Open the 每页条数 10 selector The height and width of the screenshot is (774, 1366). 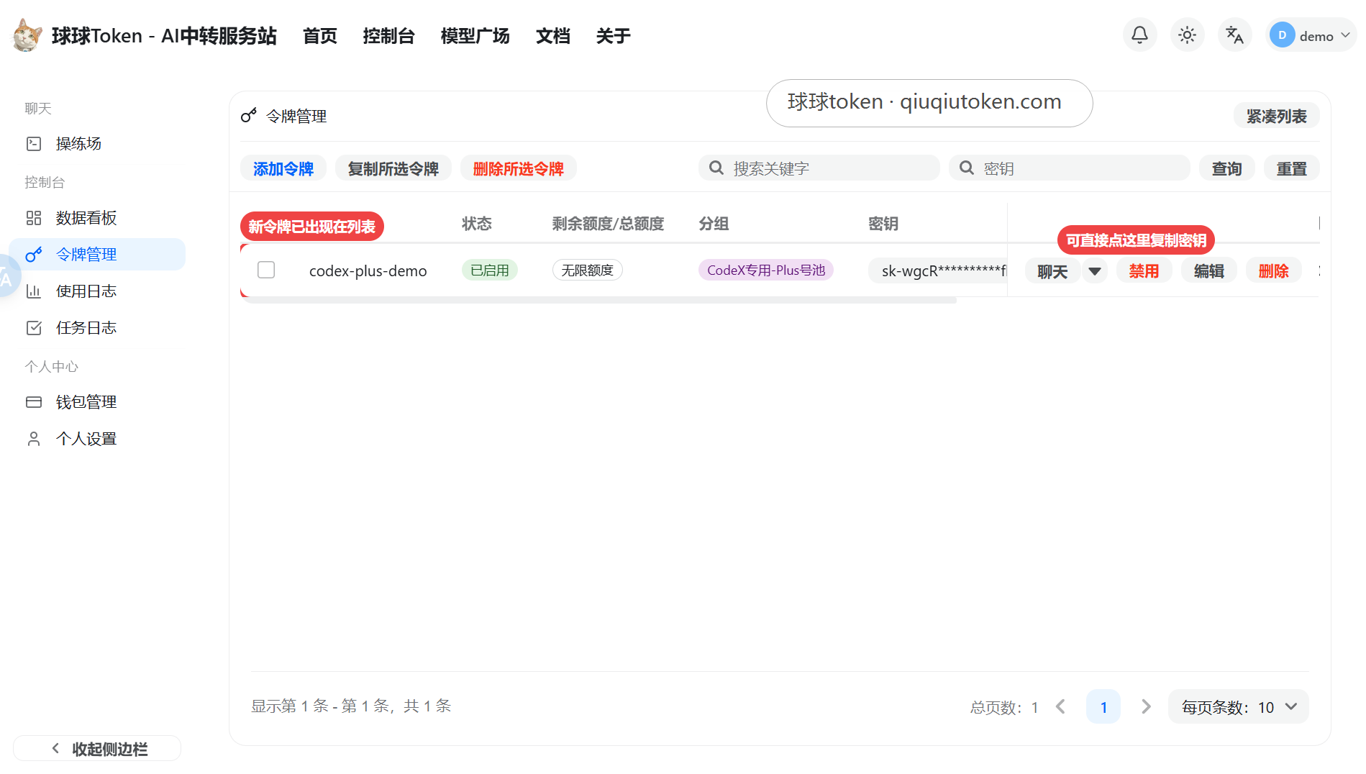coord(1238,707)
